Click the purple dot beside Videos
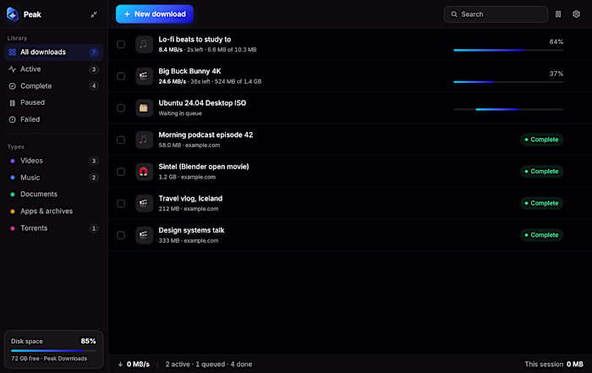 13,161
